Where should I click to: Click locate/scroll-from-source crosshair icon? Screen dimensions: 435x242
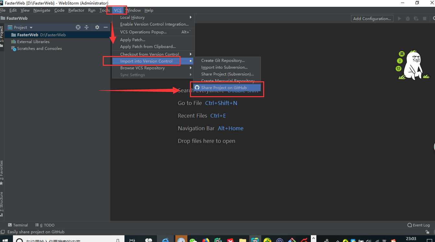(x=78, y=28)
